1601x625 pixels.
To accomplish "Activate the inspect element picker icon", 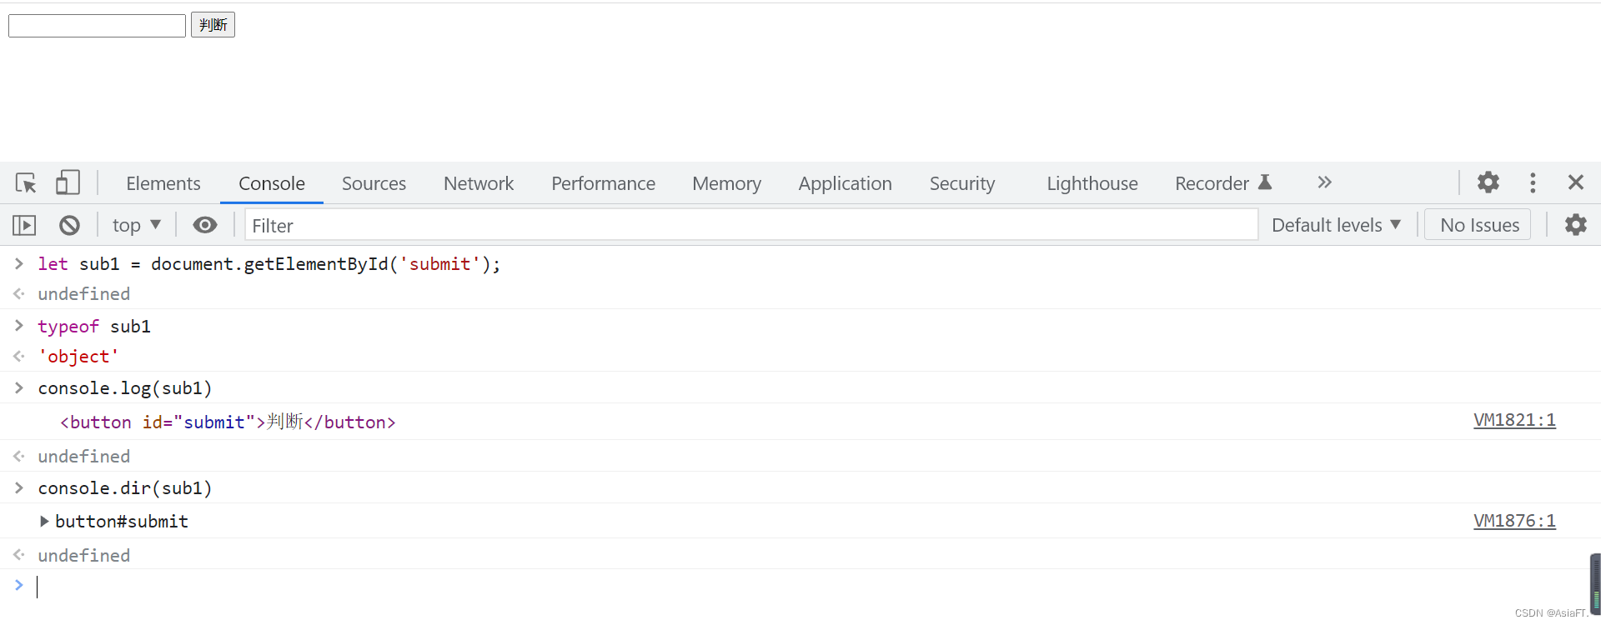I will [x=26, y=182].
